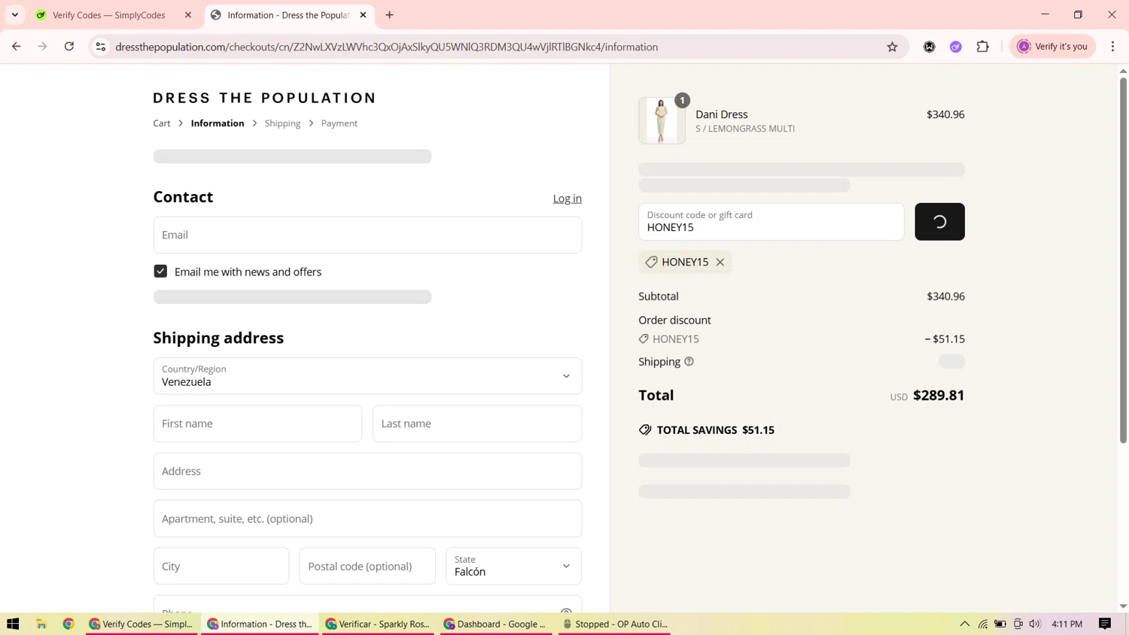
Task: Open the notifications center icon
Action: click(x=1105, y=624)
